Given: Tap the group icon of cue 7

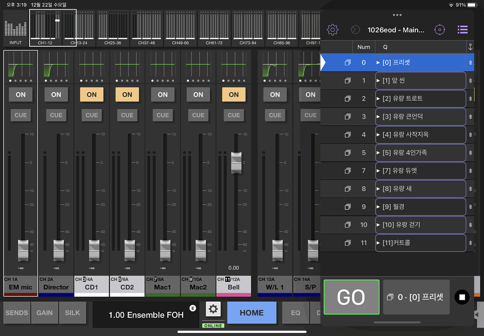Looking at the screenshot, I should pyautogui.click(x=347, y=171).
